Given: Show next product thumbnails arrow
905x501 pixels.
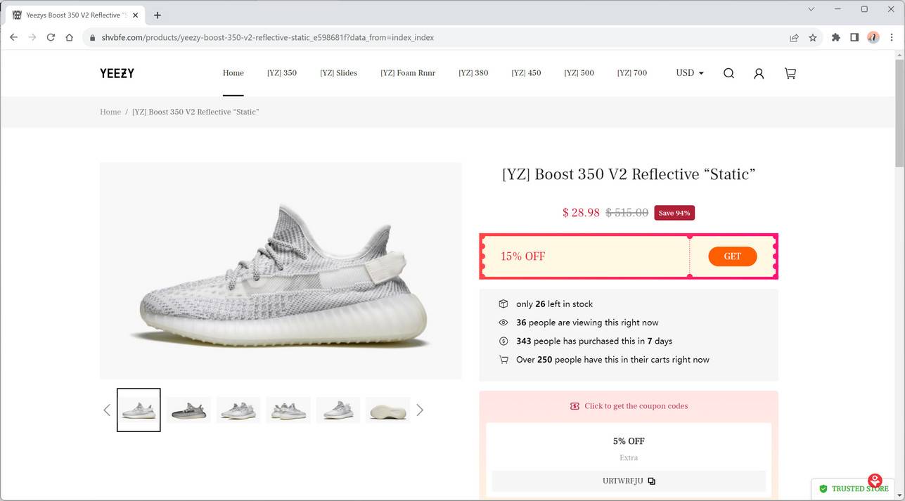Looking at the screenshot, I should point(420,410).
